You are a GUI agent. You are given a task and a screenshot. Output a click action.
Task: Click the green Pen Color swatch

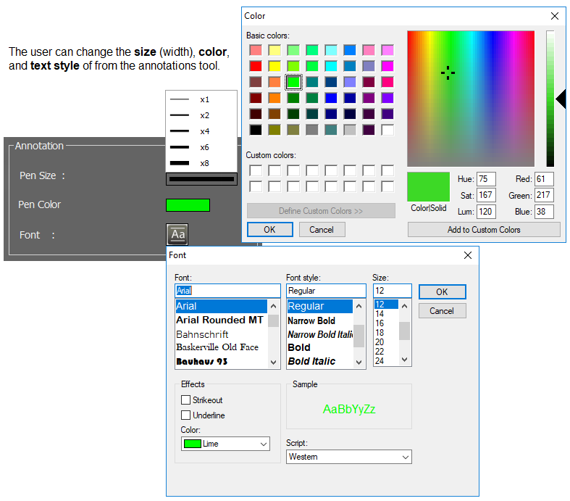(x=188, y=205)
